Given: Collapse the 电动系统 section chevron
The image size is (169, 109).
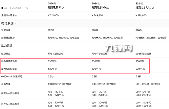Looking at the screenshot, I should tap(16, 23).
